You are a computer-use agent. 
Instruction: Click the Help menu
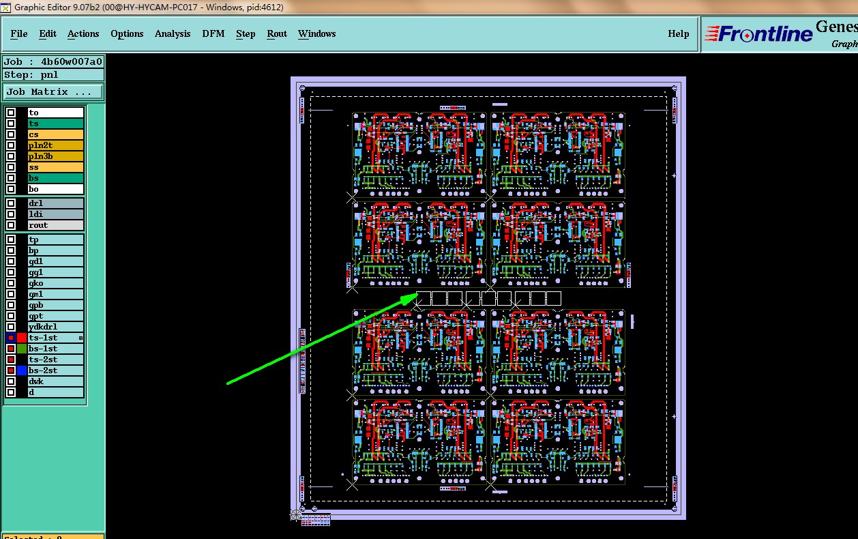point(678,33)
